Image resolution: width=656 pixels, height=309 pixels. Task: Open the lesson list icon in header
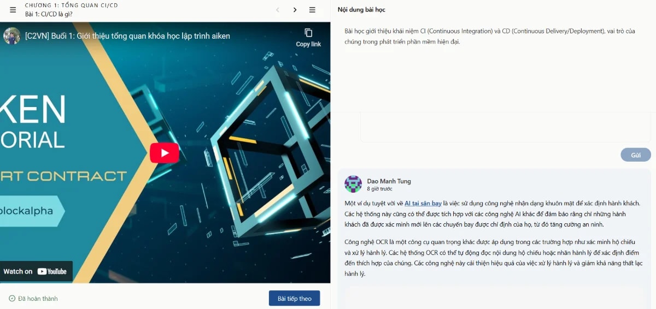(x=313, y=10)
